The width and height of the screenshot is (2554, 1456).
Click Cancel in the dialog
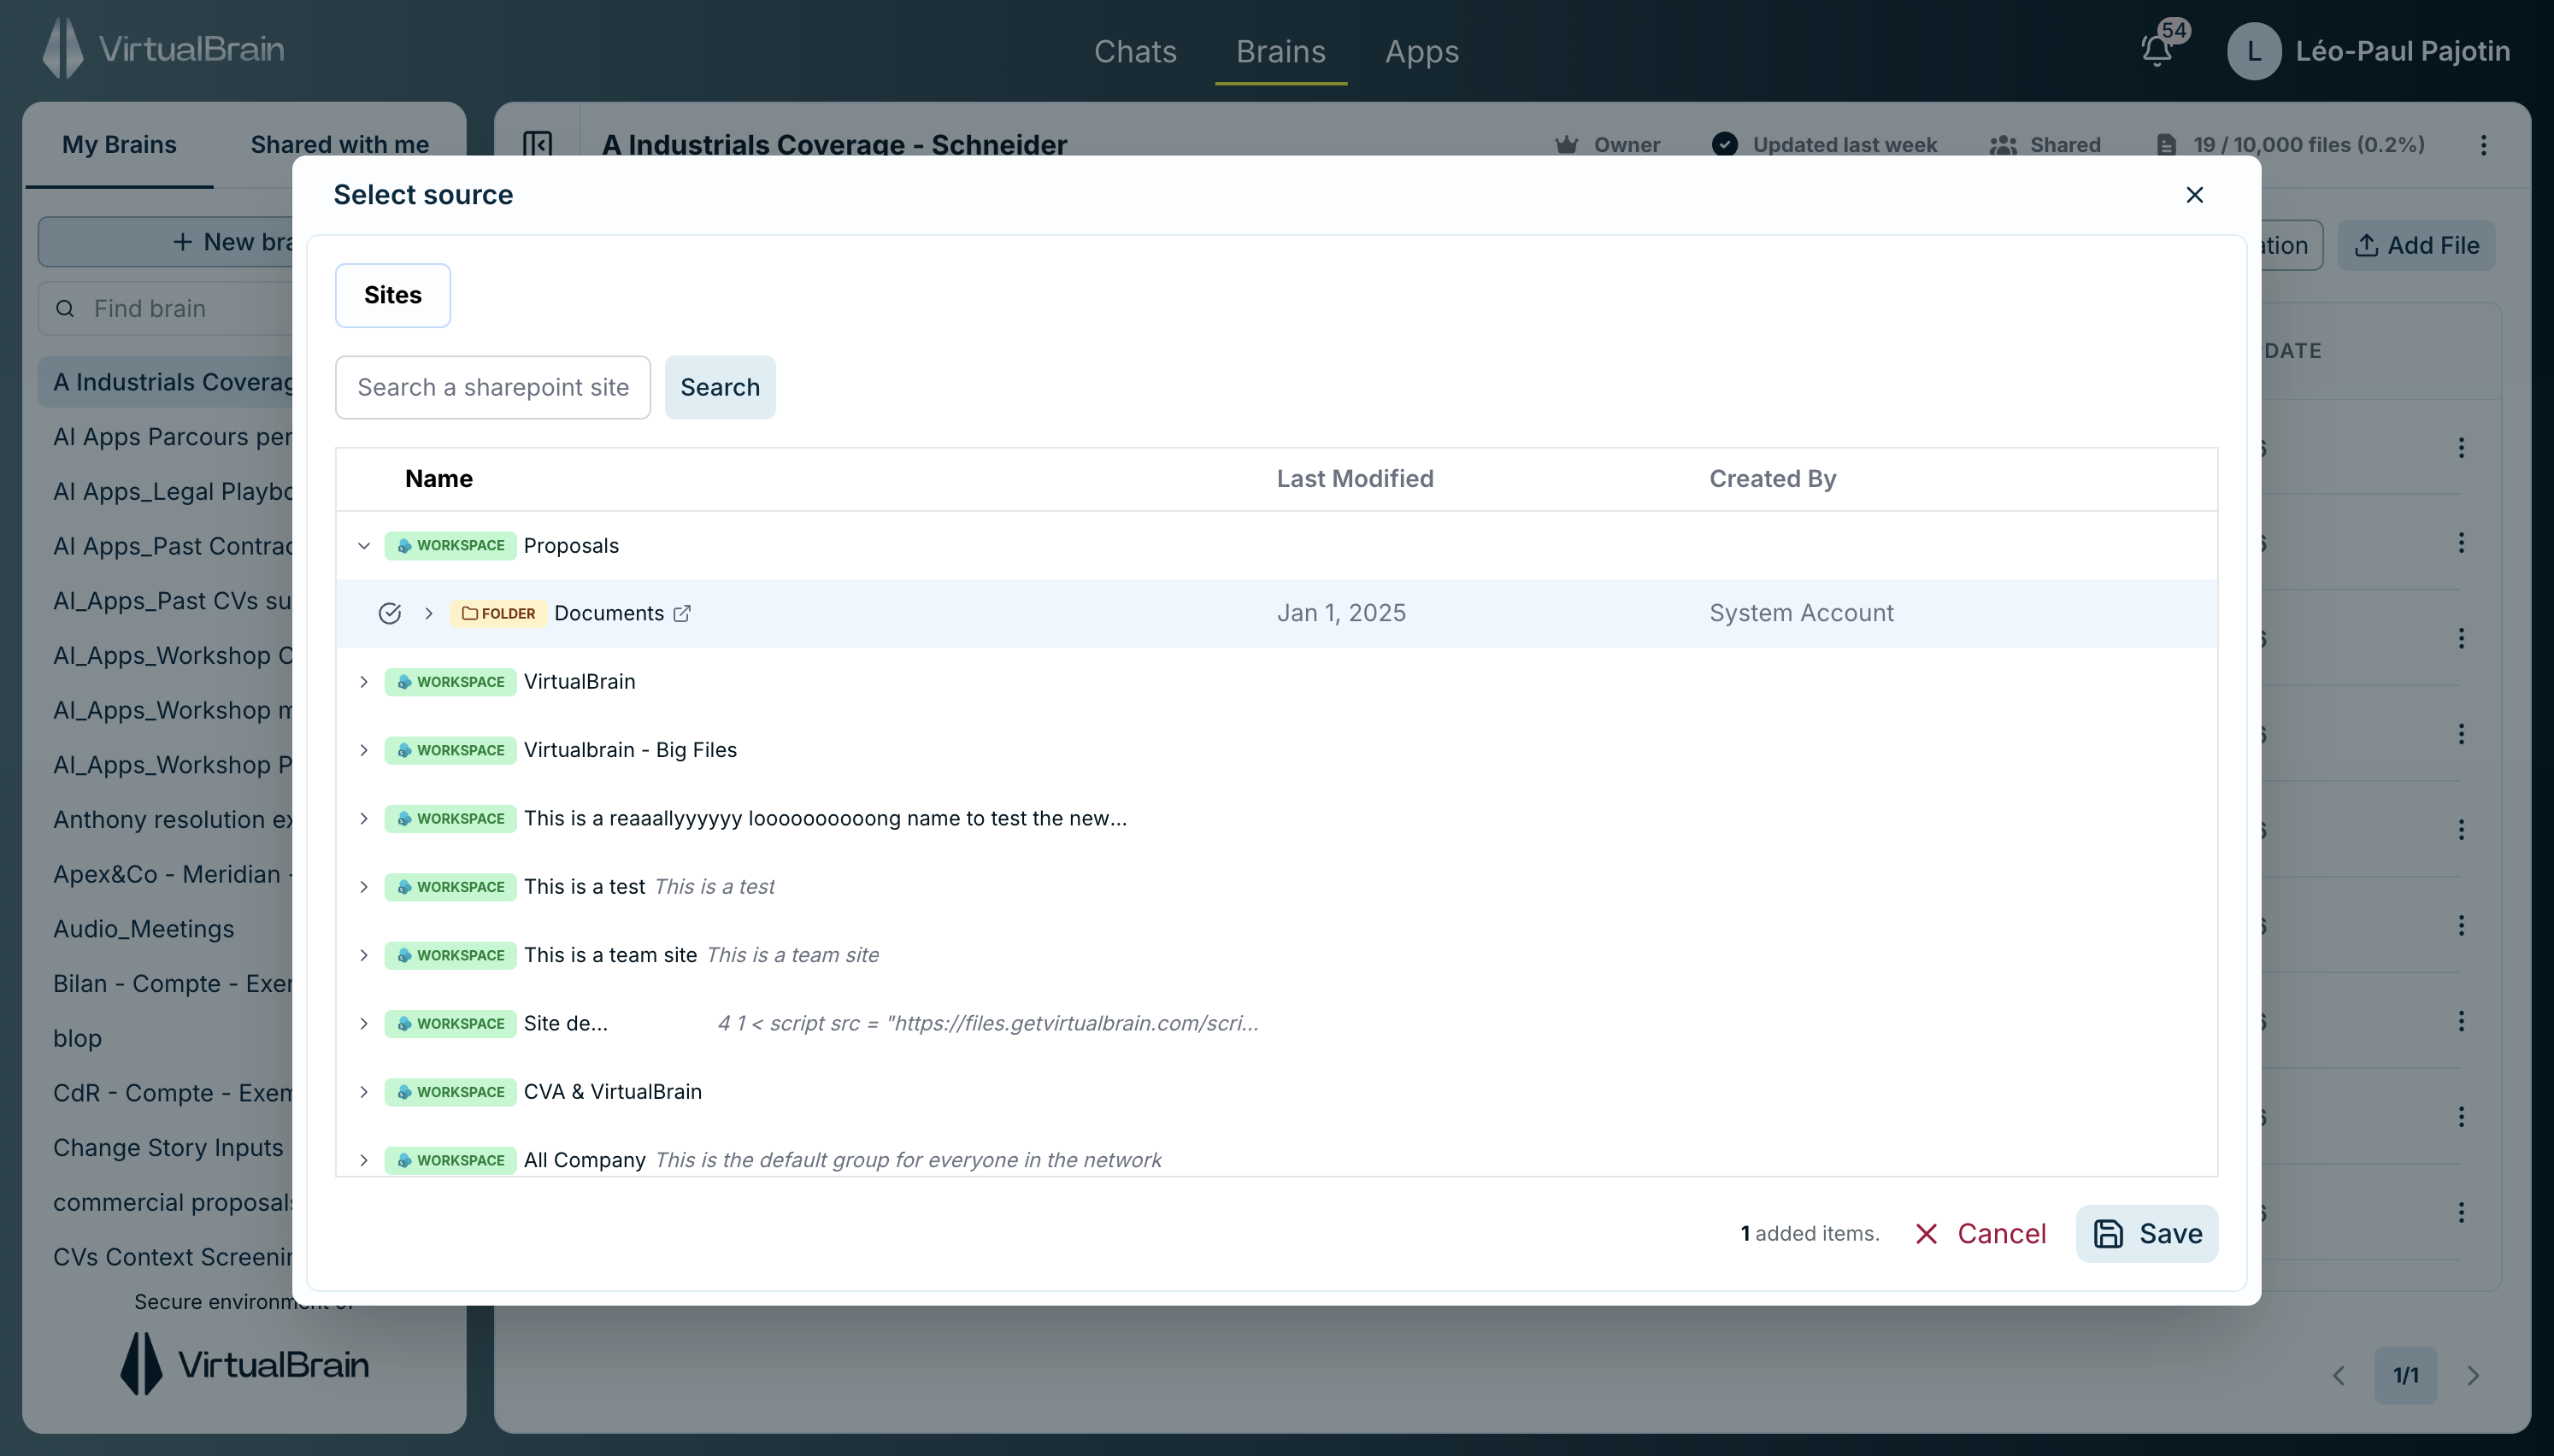pos(1981,1234)
